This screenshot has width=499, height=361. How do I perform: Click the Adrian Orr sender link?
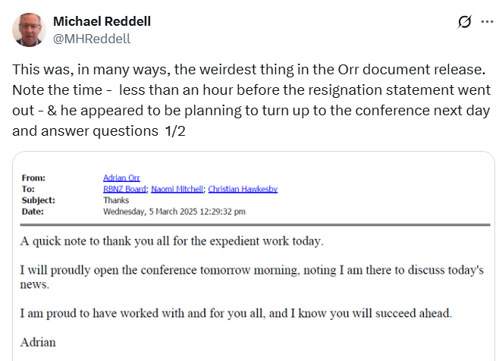pos(120,177)
